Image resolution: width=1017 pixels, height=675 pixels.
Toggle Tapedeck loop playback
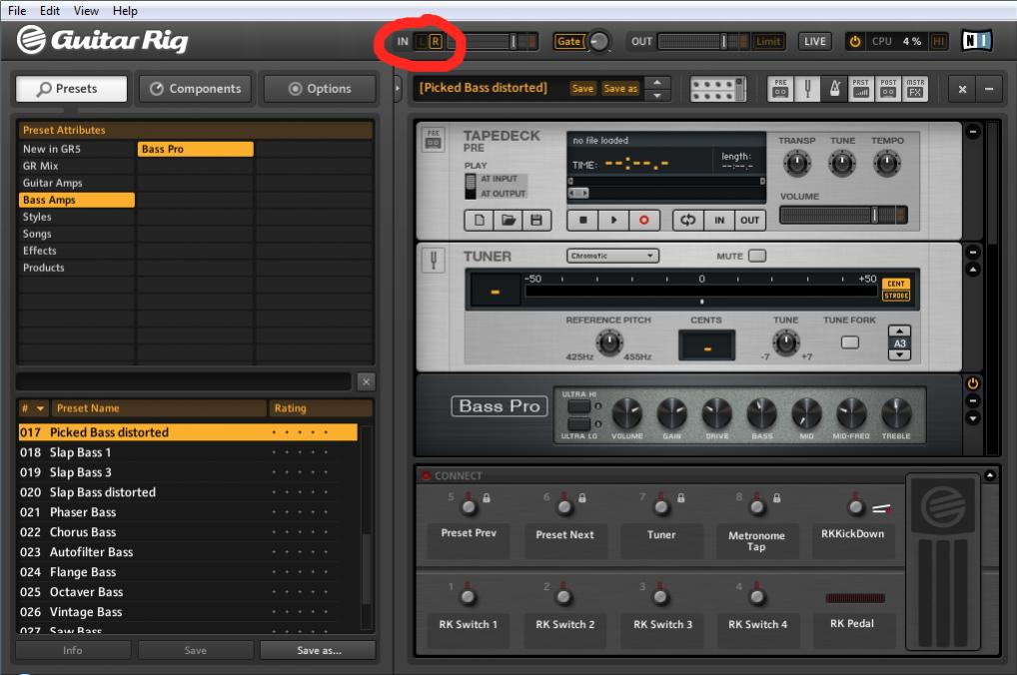pos(688,220)
